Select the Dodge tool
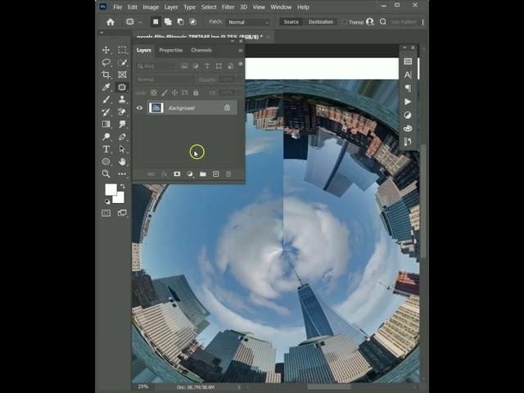524x393 pixels. pyautogui.click(x=106, y=137)
